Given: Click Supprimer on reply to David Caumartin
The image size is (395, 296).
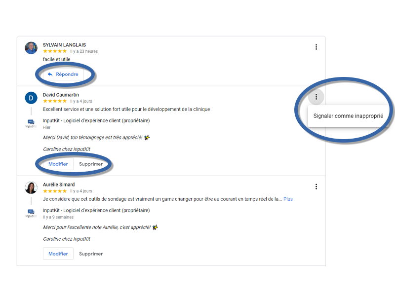Looking at the screenshot, I should click(x=91, y=164).
